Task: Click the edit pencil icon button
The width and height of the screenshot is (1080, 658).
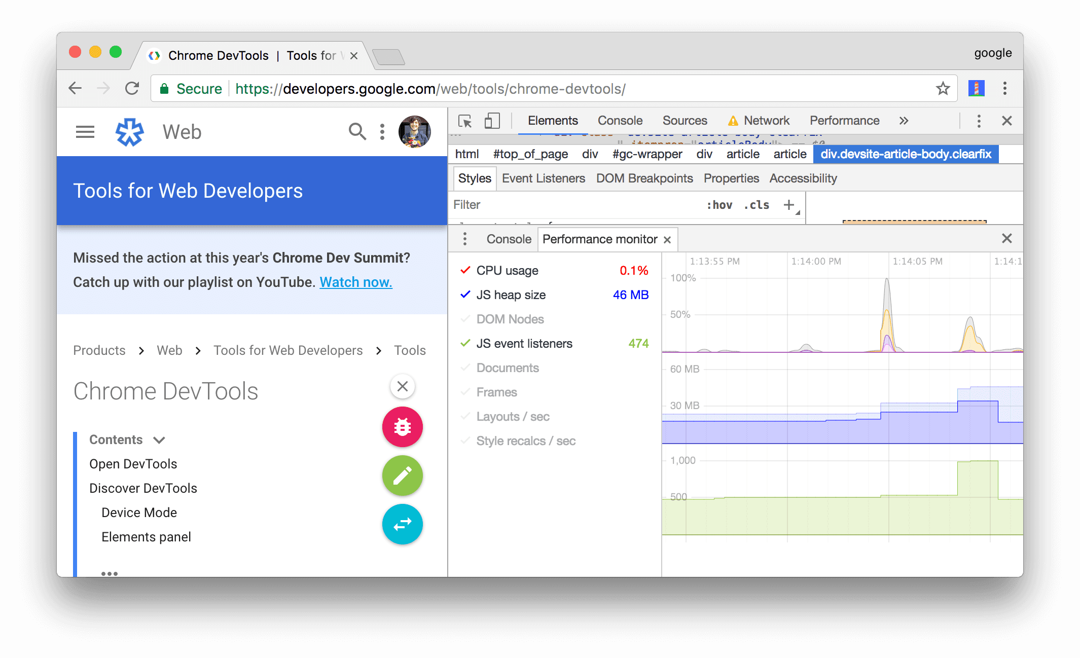Action: (x=403, y=476)
